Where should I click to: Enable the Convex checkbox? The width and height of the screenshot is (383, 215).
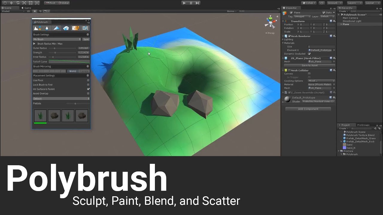point(309,74)
